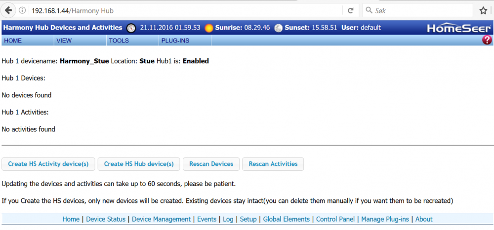The image size is (494, 230).
Task: Click Create HS Activity device(s) button
Action: [x=48, y=164]
